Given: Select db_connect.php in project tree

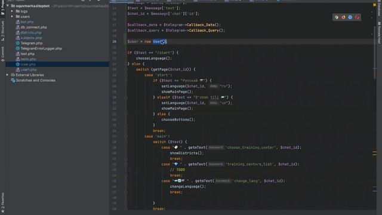Looking at the screenshot, I should click(x=33, y=27).
